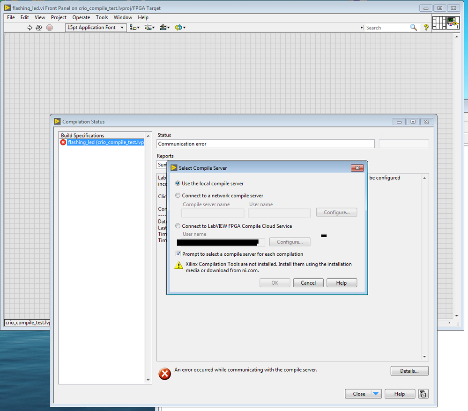468x411 pixels.
Task: Open the Distribute Objects toolbar menu
Action: coord(149,28)
